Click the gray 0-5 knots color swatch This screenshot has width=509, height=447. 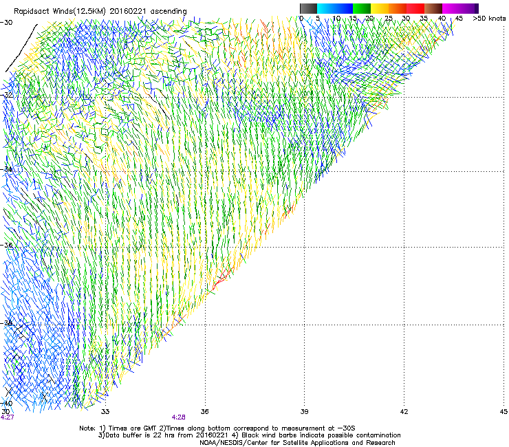(308, 8)
